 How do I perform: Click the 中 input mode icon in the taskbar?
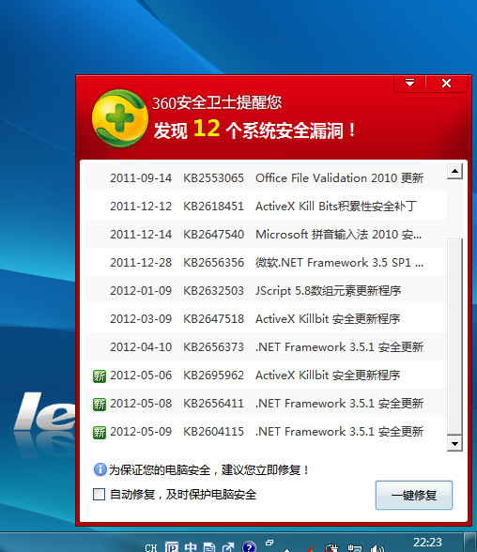pyautogui.click(x=191, y=546)
